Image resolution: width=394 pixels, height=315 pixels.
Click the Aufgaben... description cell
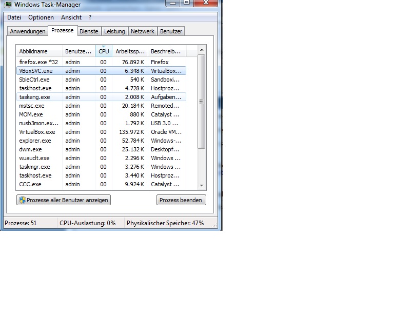click(x=166, y=97)
